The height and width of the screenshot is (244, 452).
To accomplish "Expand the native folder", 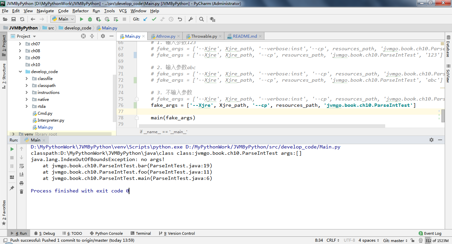I will [26, 99].
